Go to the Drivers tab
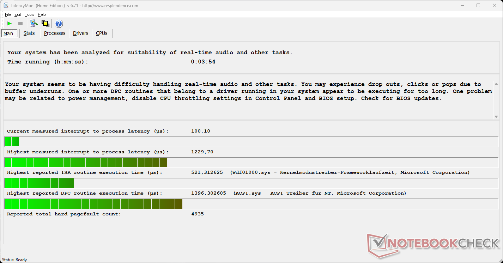This screenshot has width=503, height=263. pos(80,33)
